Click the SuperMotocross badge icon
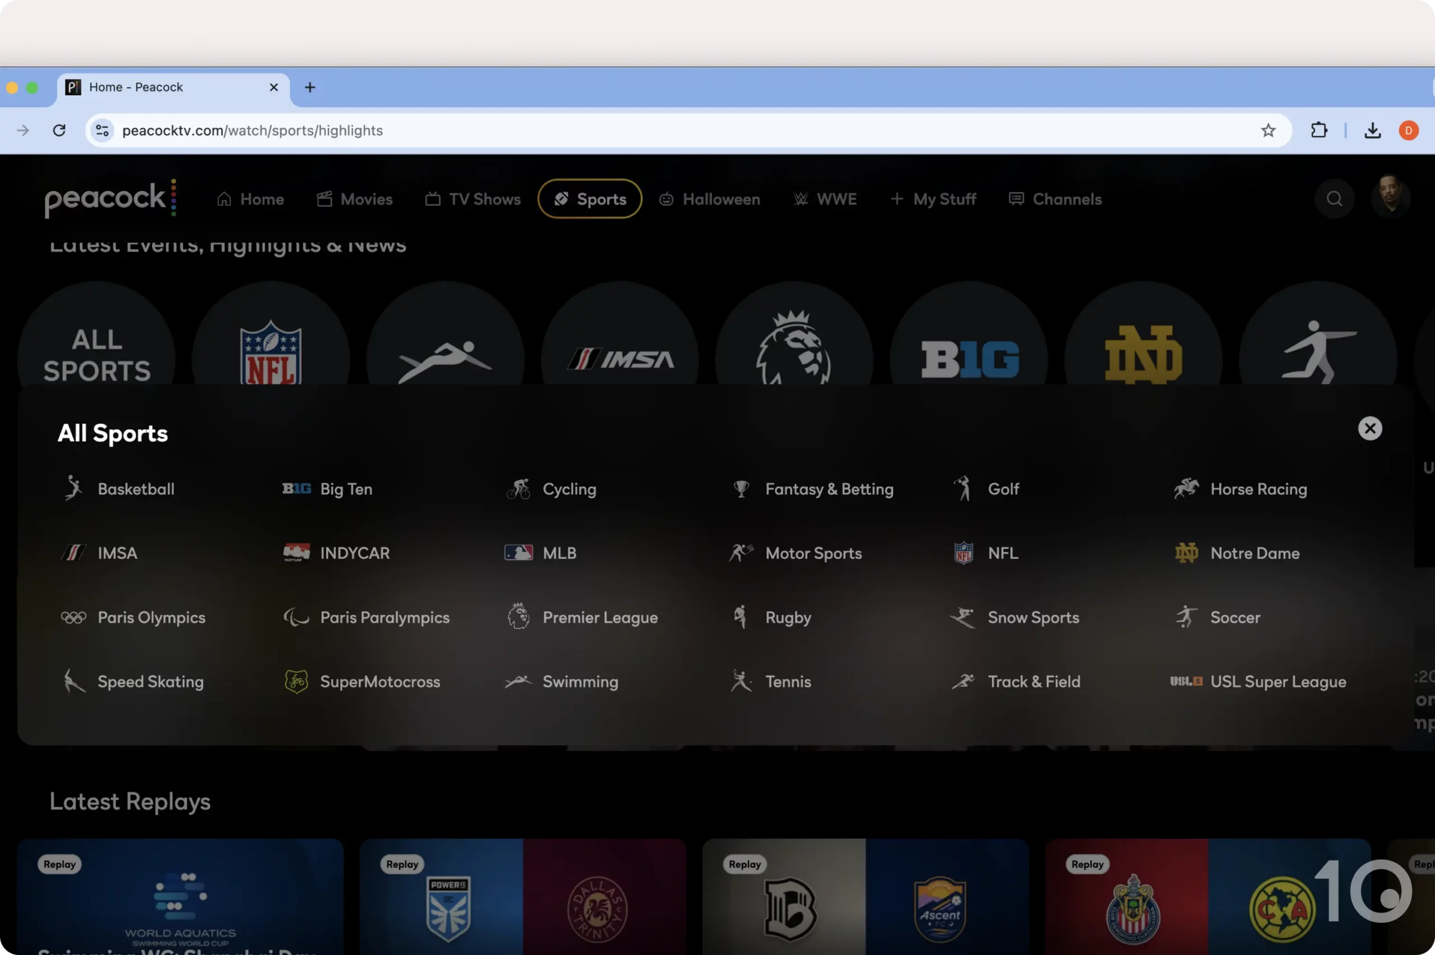Screen dimensions: 1435x955 (x=297, y=682)
